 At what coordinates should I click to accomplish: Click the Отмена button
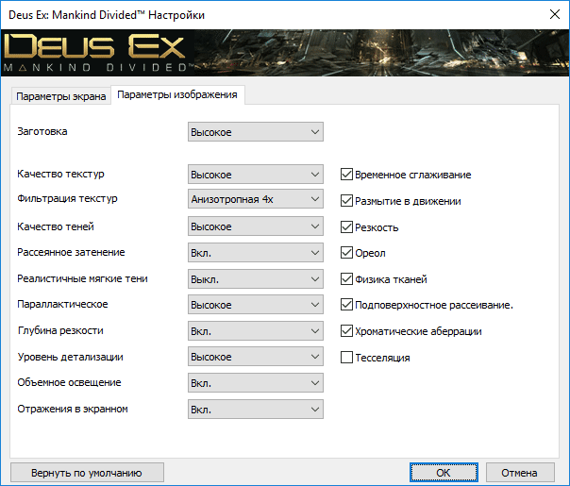click(519, 473)
